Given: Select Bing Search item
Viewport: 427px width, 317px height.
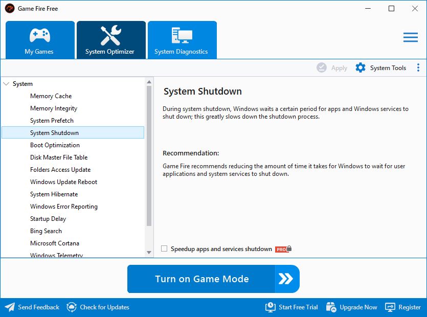Looking at the screenshot, I should (46, 231).
